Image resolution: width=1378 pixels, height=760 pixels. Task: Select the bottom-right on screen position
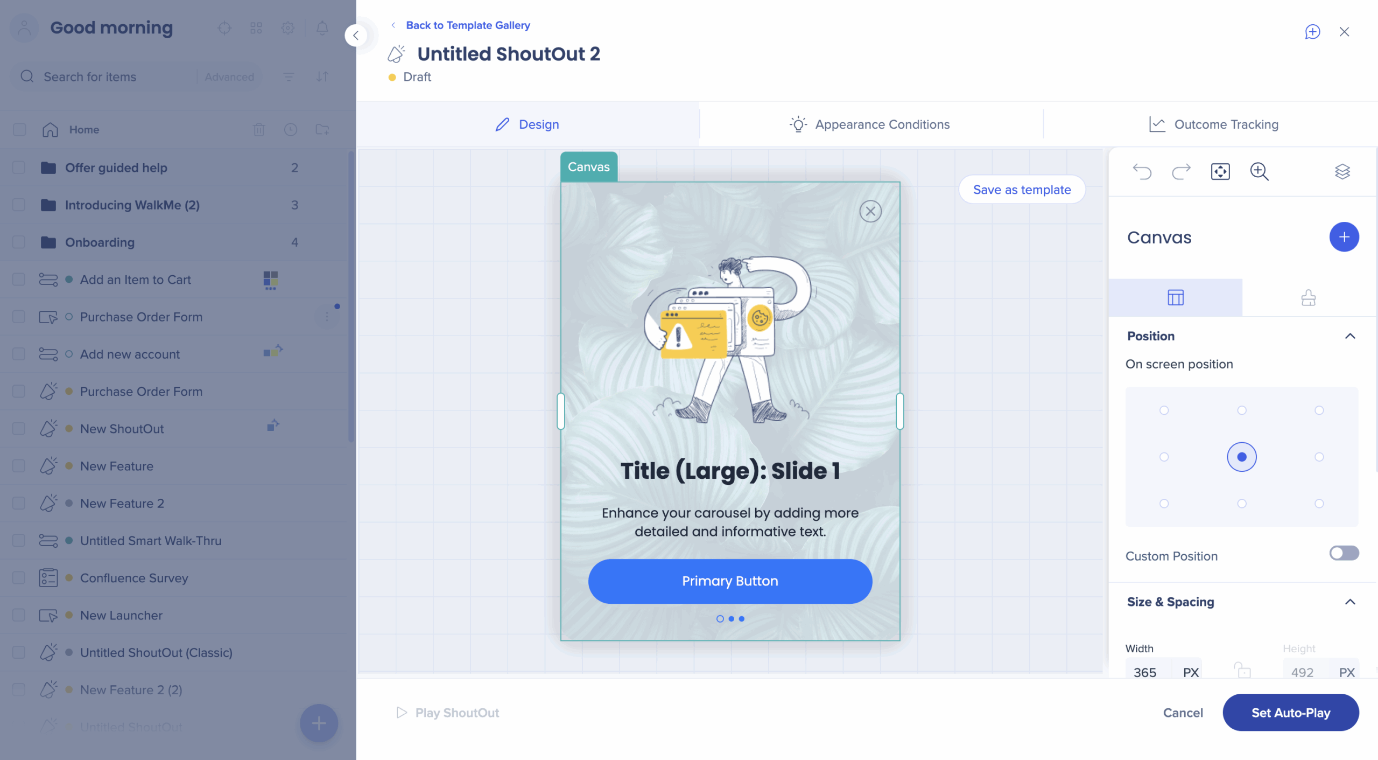[x=1319, y=504]
